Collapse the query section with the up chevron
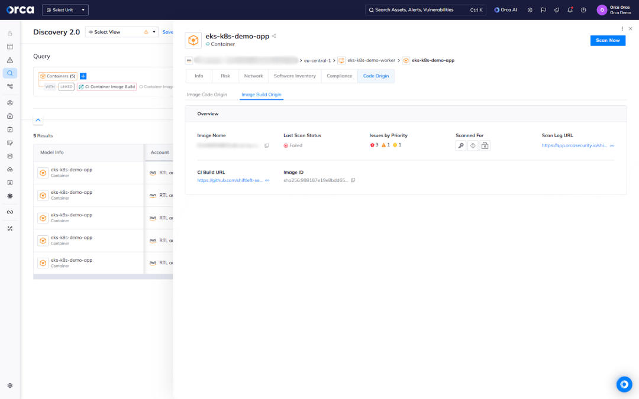 point(38,120)
